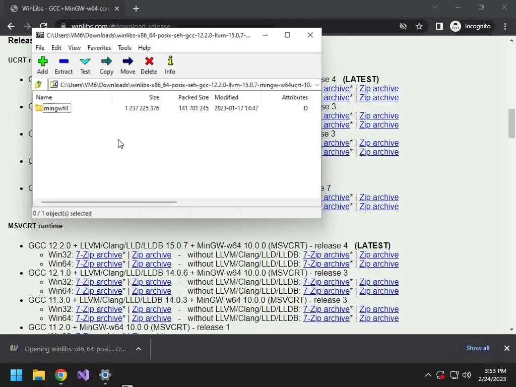Bookmark this page with the star icon
The image size is (516, 387).
[419, 26]
